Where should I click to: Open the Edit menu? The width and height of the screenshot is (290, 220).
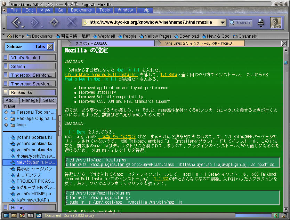[x=29, y=10]
